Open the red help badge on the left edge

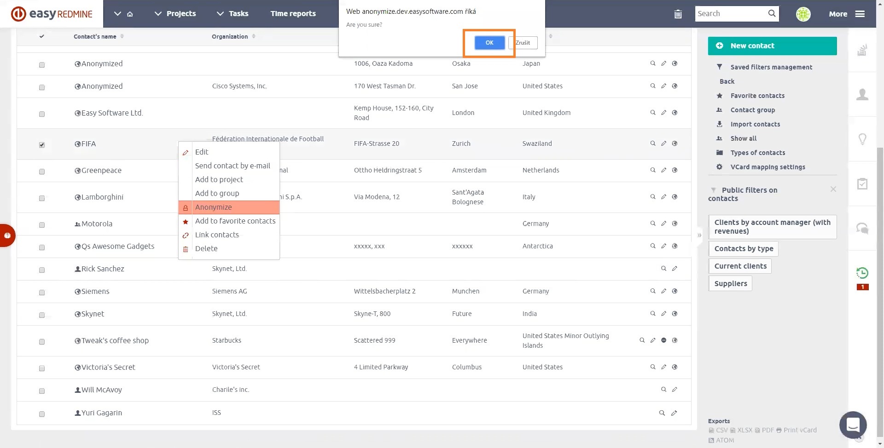click(7, 235)
